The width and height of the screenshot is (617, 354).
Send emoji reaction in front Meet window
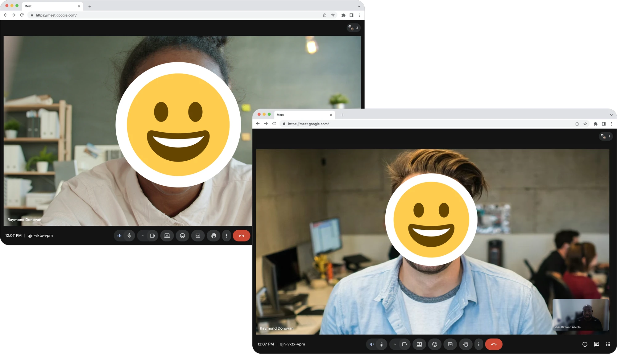tap(435, 344)
